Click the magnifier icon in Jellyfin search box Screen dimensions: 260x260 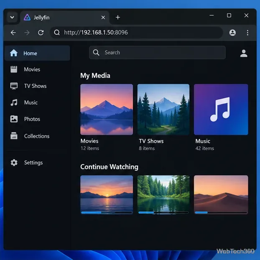(96, 52)
